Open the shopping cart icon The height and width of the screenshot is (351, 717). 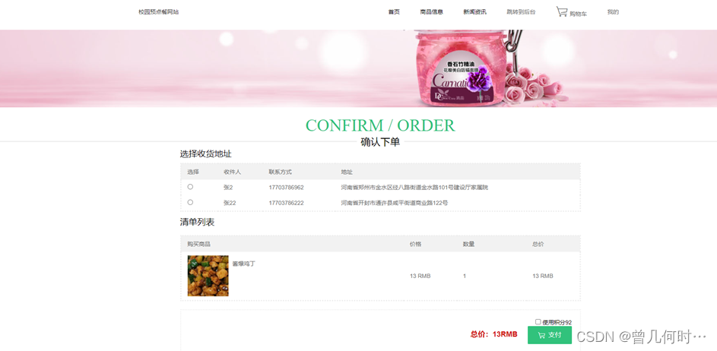click(x=562, y=12)
